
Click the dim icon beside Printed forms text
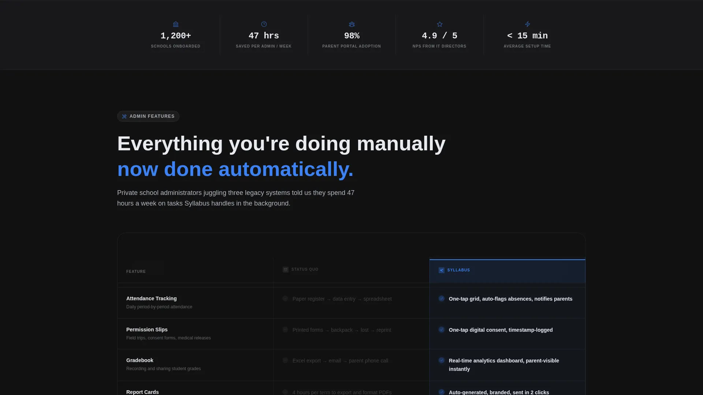[285, 330]
